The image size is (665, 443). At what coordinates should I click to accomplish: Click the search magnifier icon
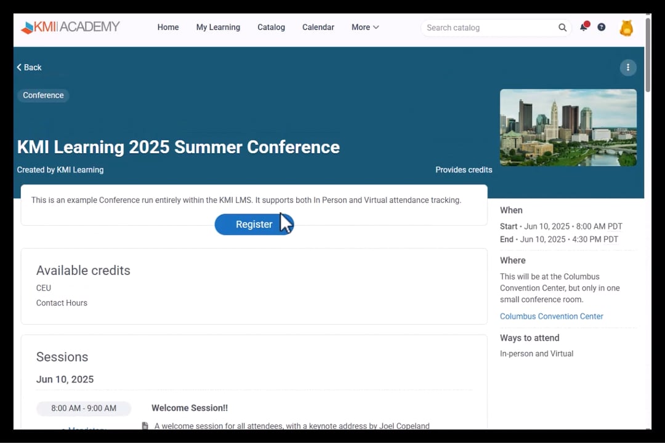point(562,28)
